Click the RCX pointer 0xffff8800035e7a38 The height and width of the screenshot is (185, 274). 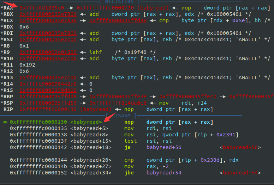pyautogui.click(x=48, y=20)
